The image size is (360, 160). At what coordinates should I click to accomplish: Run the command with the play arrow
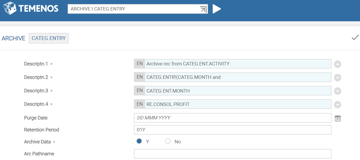click(x=216, y=9)
